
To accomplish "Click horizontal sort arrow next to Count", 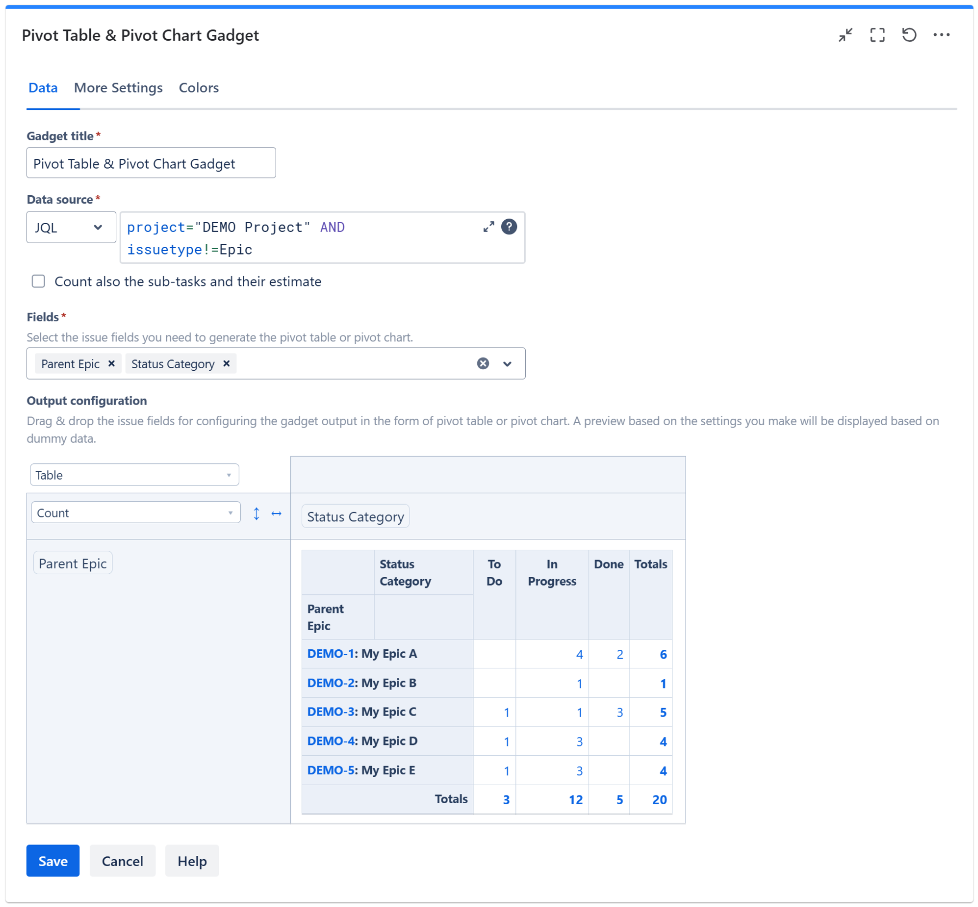I will [277, 513].
